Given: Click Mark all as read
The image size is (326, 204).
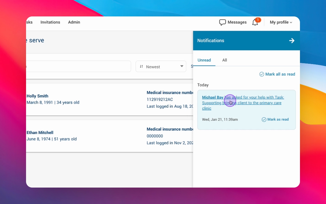Looking at the screenshot, I should point(277,74).
